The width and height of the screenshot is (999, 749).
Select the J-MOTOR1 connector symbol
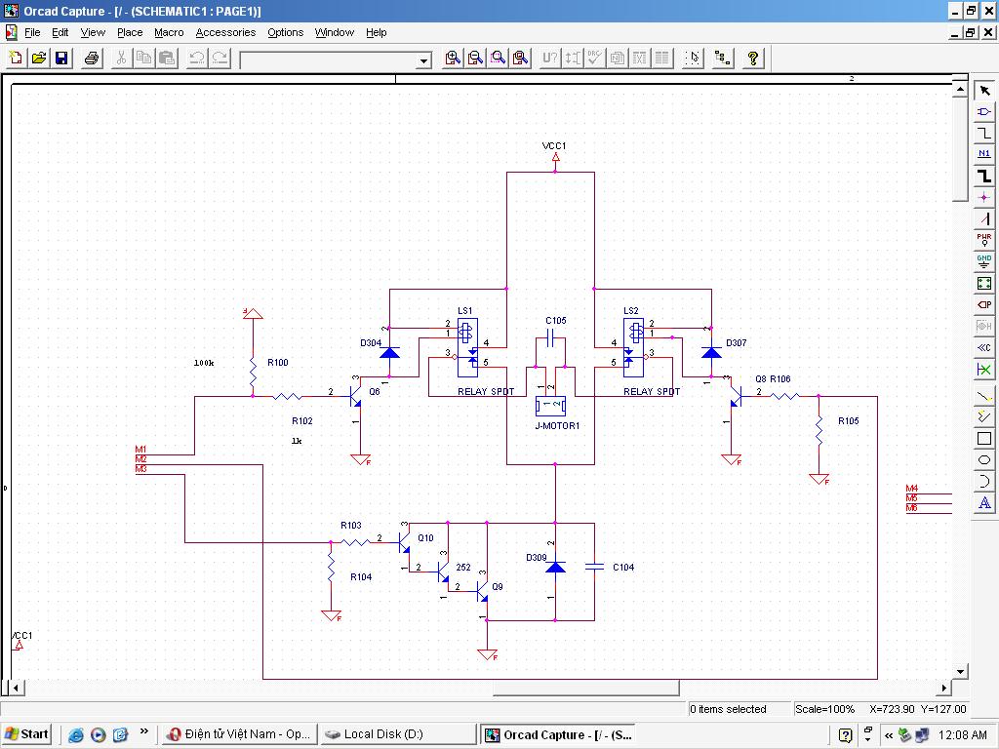[x=550, y=405]
